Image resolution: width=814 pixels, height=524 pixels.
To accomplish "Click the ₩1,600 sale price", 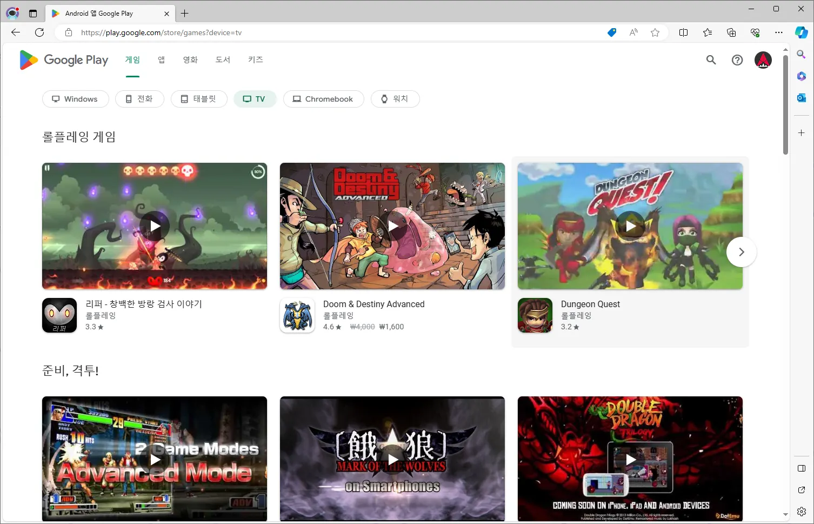I will [x=391, y=327].
